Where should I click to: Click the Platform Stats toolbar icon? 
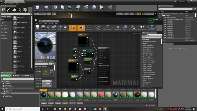point(133,28)
